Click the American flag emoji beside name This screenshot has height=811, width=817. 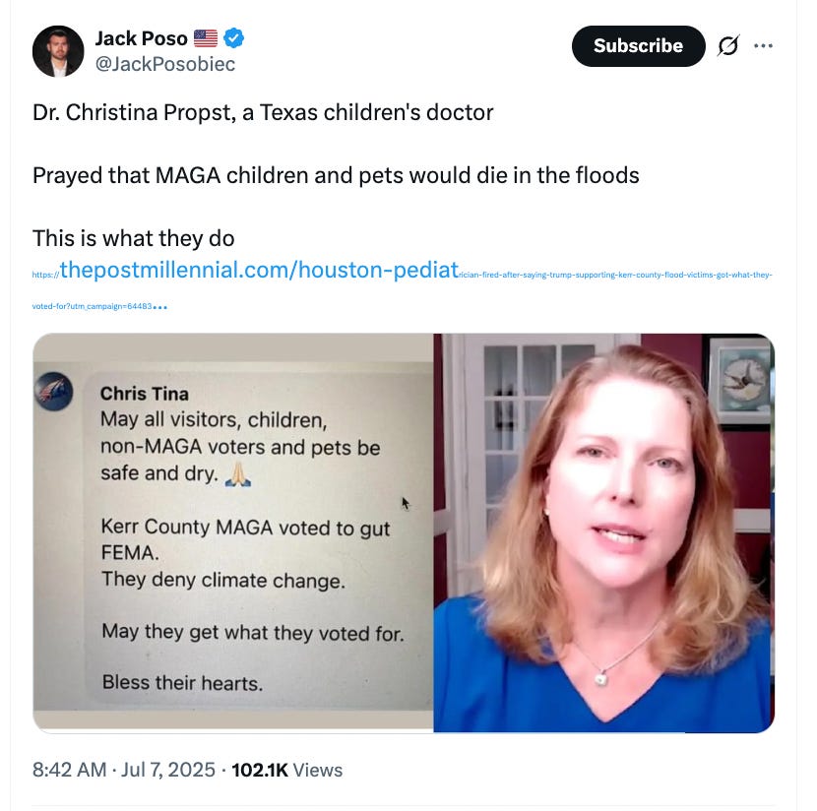click(x=206, y=38)
